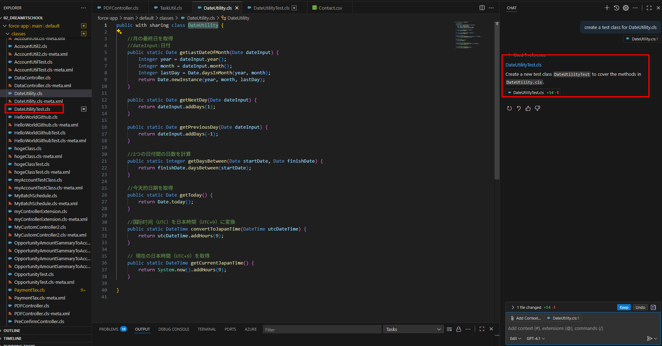Image resolution: width=662 pixels, height=346 pixels.
Task: Switch to the DateUtilityTest.cls editor tab
Action: pyautogui.click(x=271, y=8)
